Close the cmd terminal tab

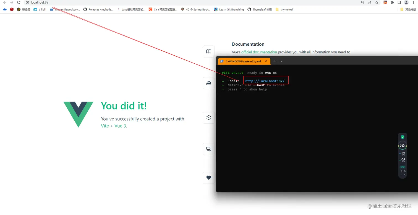pyautogui.click(x=266, y=61)
